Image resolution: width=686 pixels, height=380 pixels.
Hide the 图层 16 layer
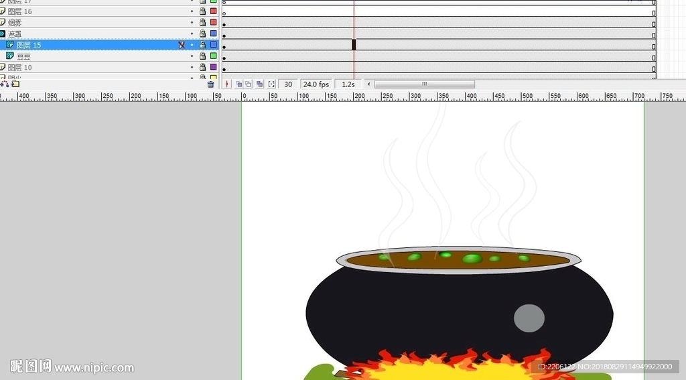[x=192, y=11]
